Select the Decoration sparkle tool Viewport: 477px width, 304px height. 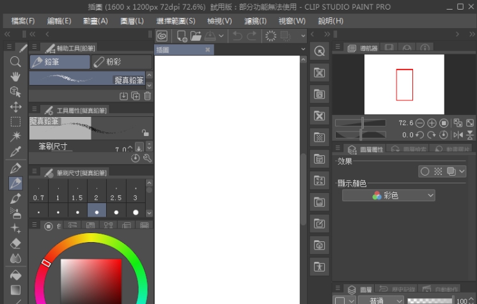coord(15,228)
